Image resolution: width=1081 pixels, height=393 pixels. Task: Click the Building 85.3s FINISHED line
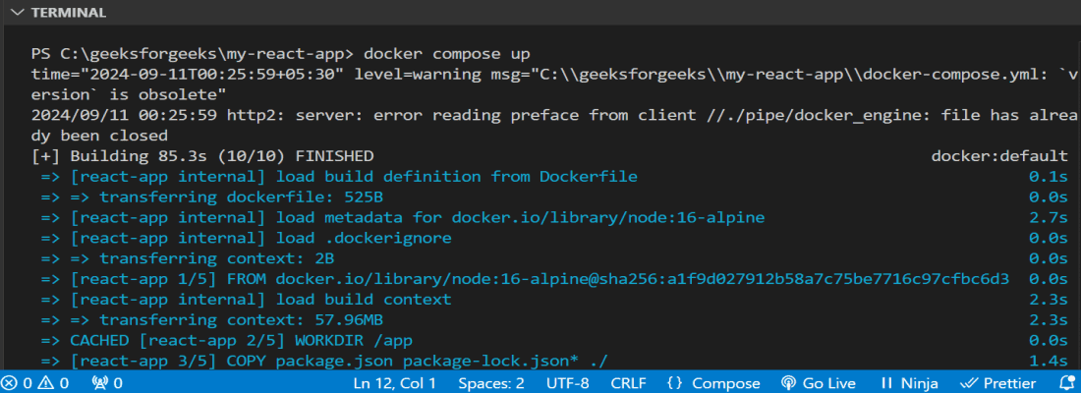tap(202, 156)
